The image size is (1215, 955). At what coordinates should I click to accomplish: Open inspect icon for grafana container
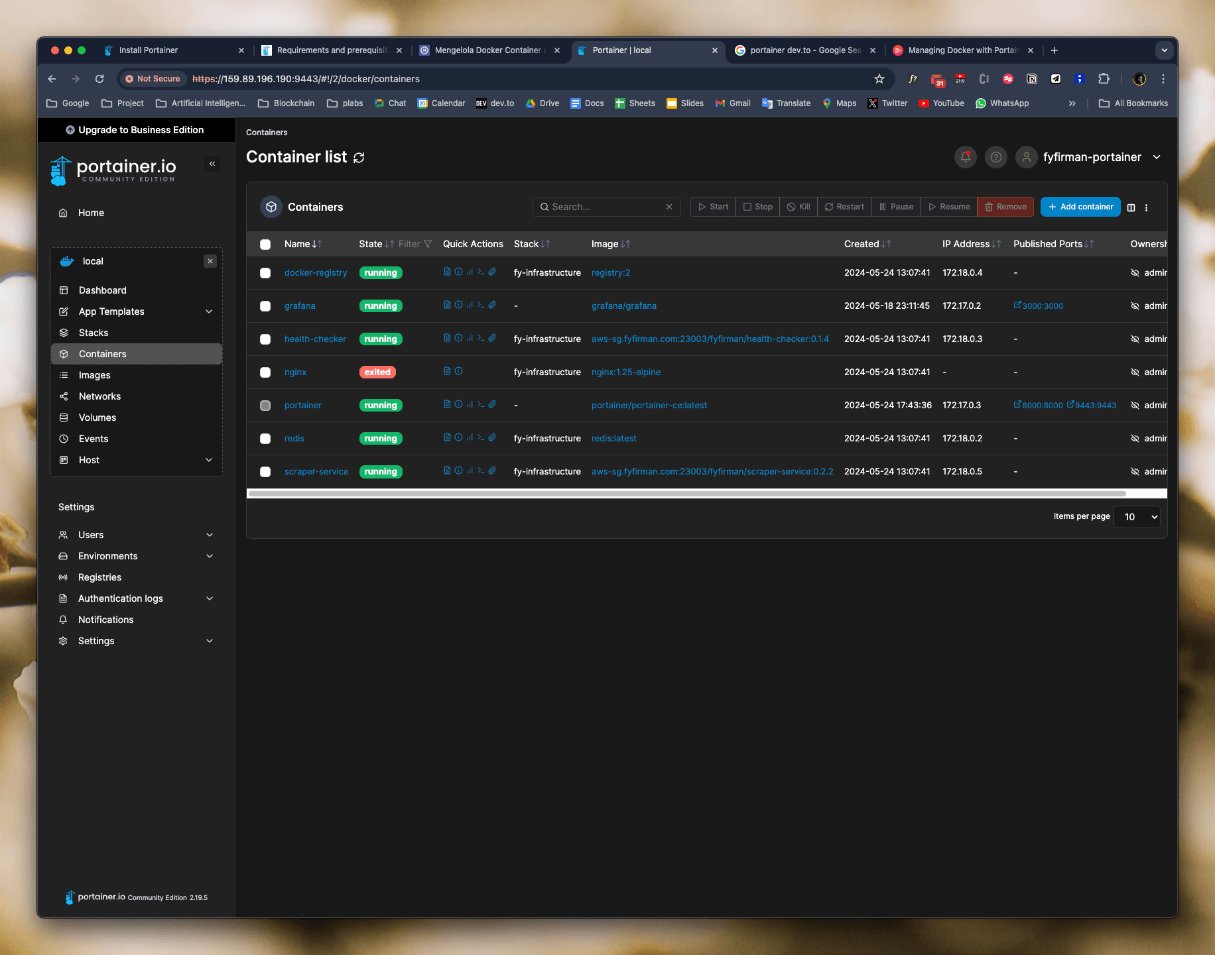coord(458,305)
